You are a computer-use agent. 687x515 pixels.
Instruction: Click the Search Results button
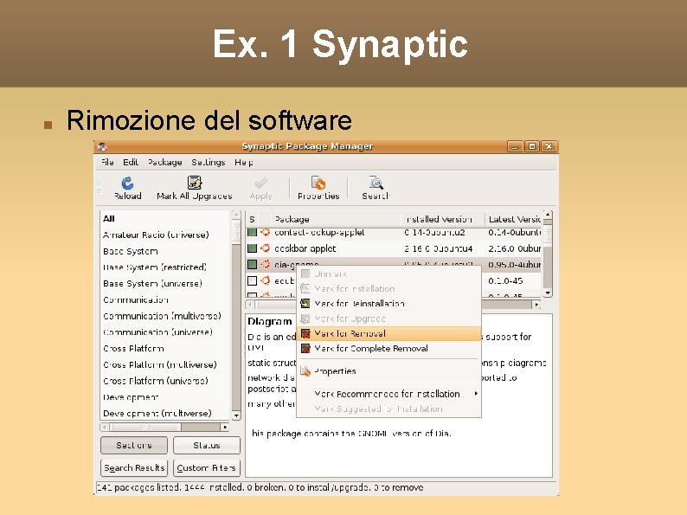point(134,467)
